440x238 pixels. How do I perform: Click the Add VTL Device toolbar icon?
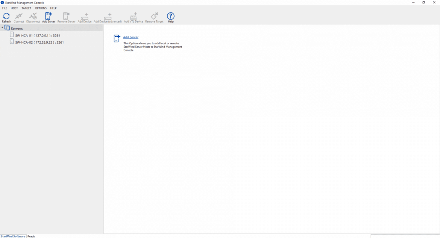[x=134, y=16]
